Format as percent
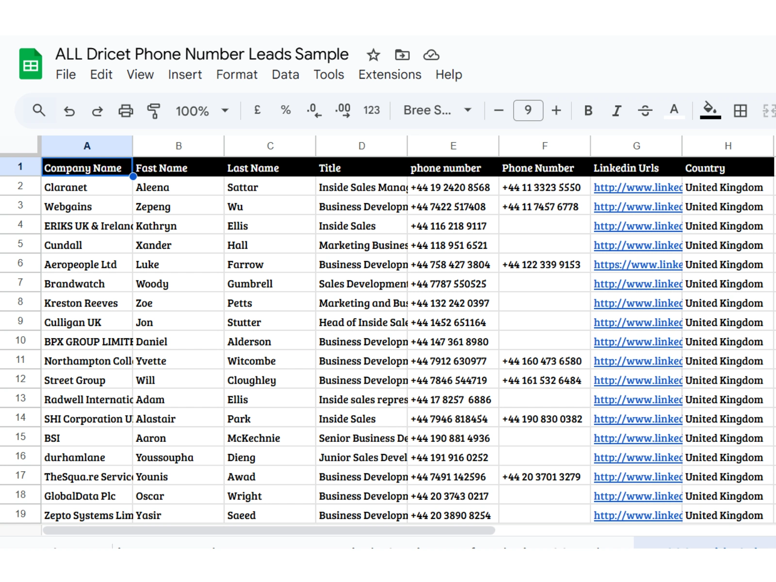776x582 pixels. tap(286, 110)
